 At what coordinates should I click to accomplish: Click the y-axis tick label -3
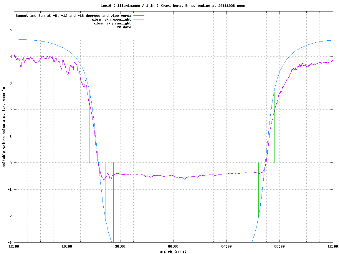(9, 243)
